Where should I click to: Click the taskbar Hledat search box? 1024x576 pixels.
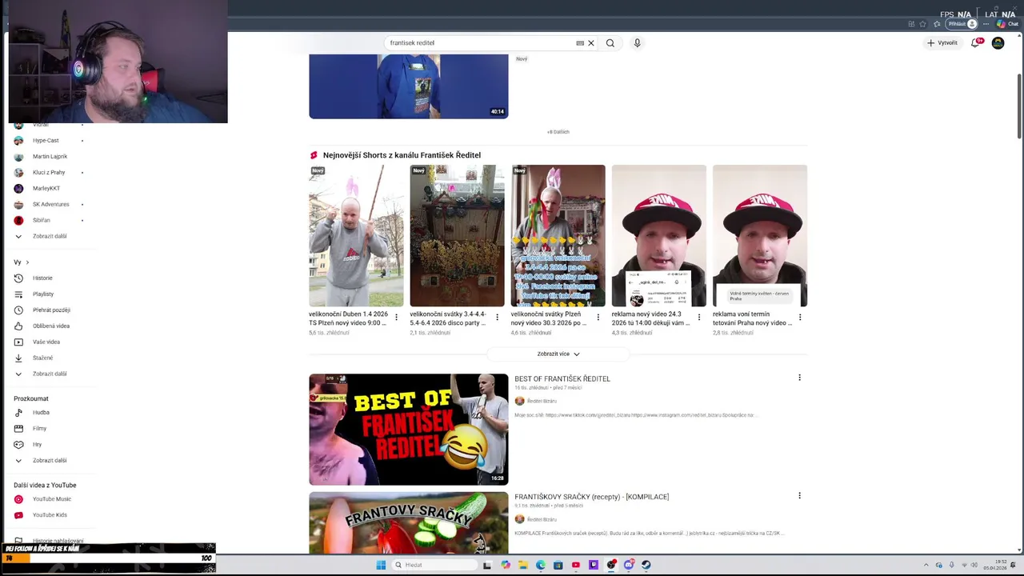point(433,565)
